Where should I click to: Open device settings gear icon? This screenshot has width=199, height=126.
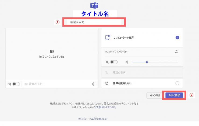(94, 84)
